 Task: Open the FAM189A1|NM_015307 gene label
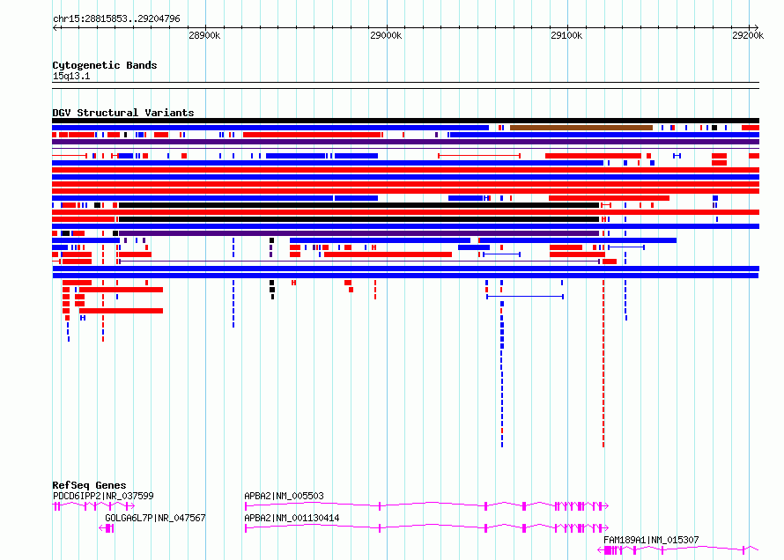point(651,540)
